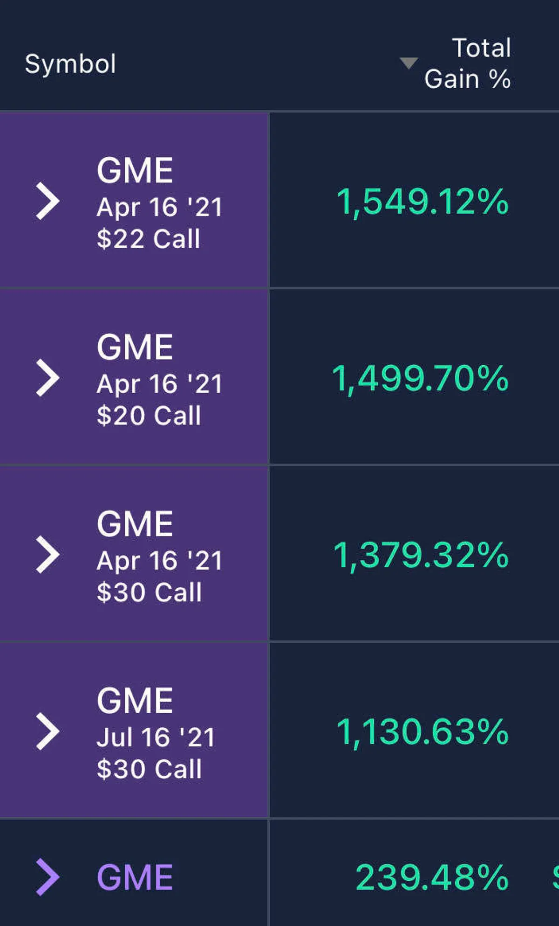Click the 1,549.12% gain value
The height and width of the screenshot is (926, 559).
point(422,202)
